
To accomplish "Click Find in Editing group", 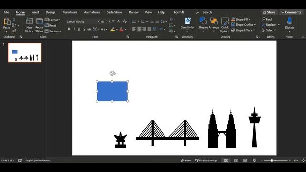I will point(267,19).
